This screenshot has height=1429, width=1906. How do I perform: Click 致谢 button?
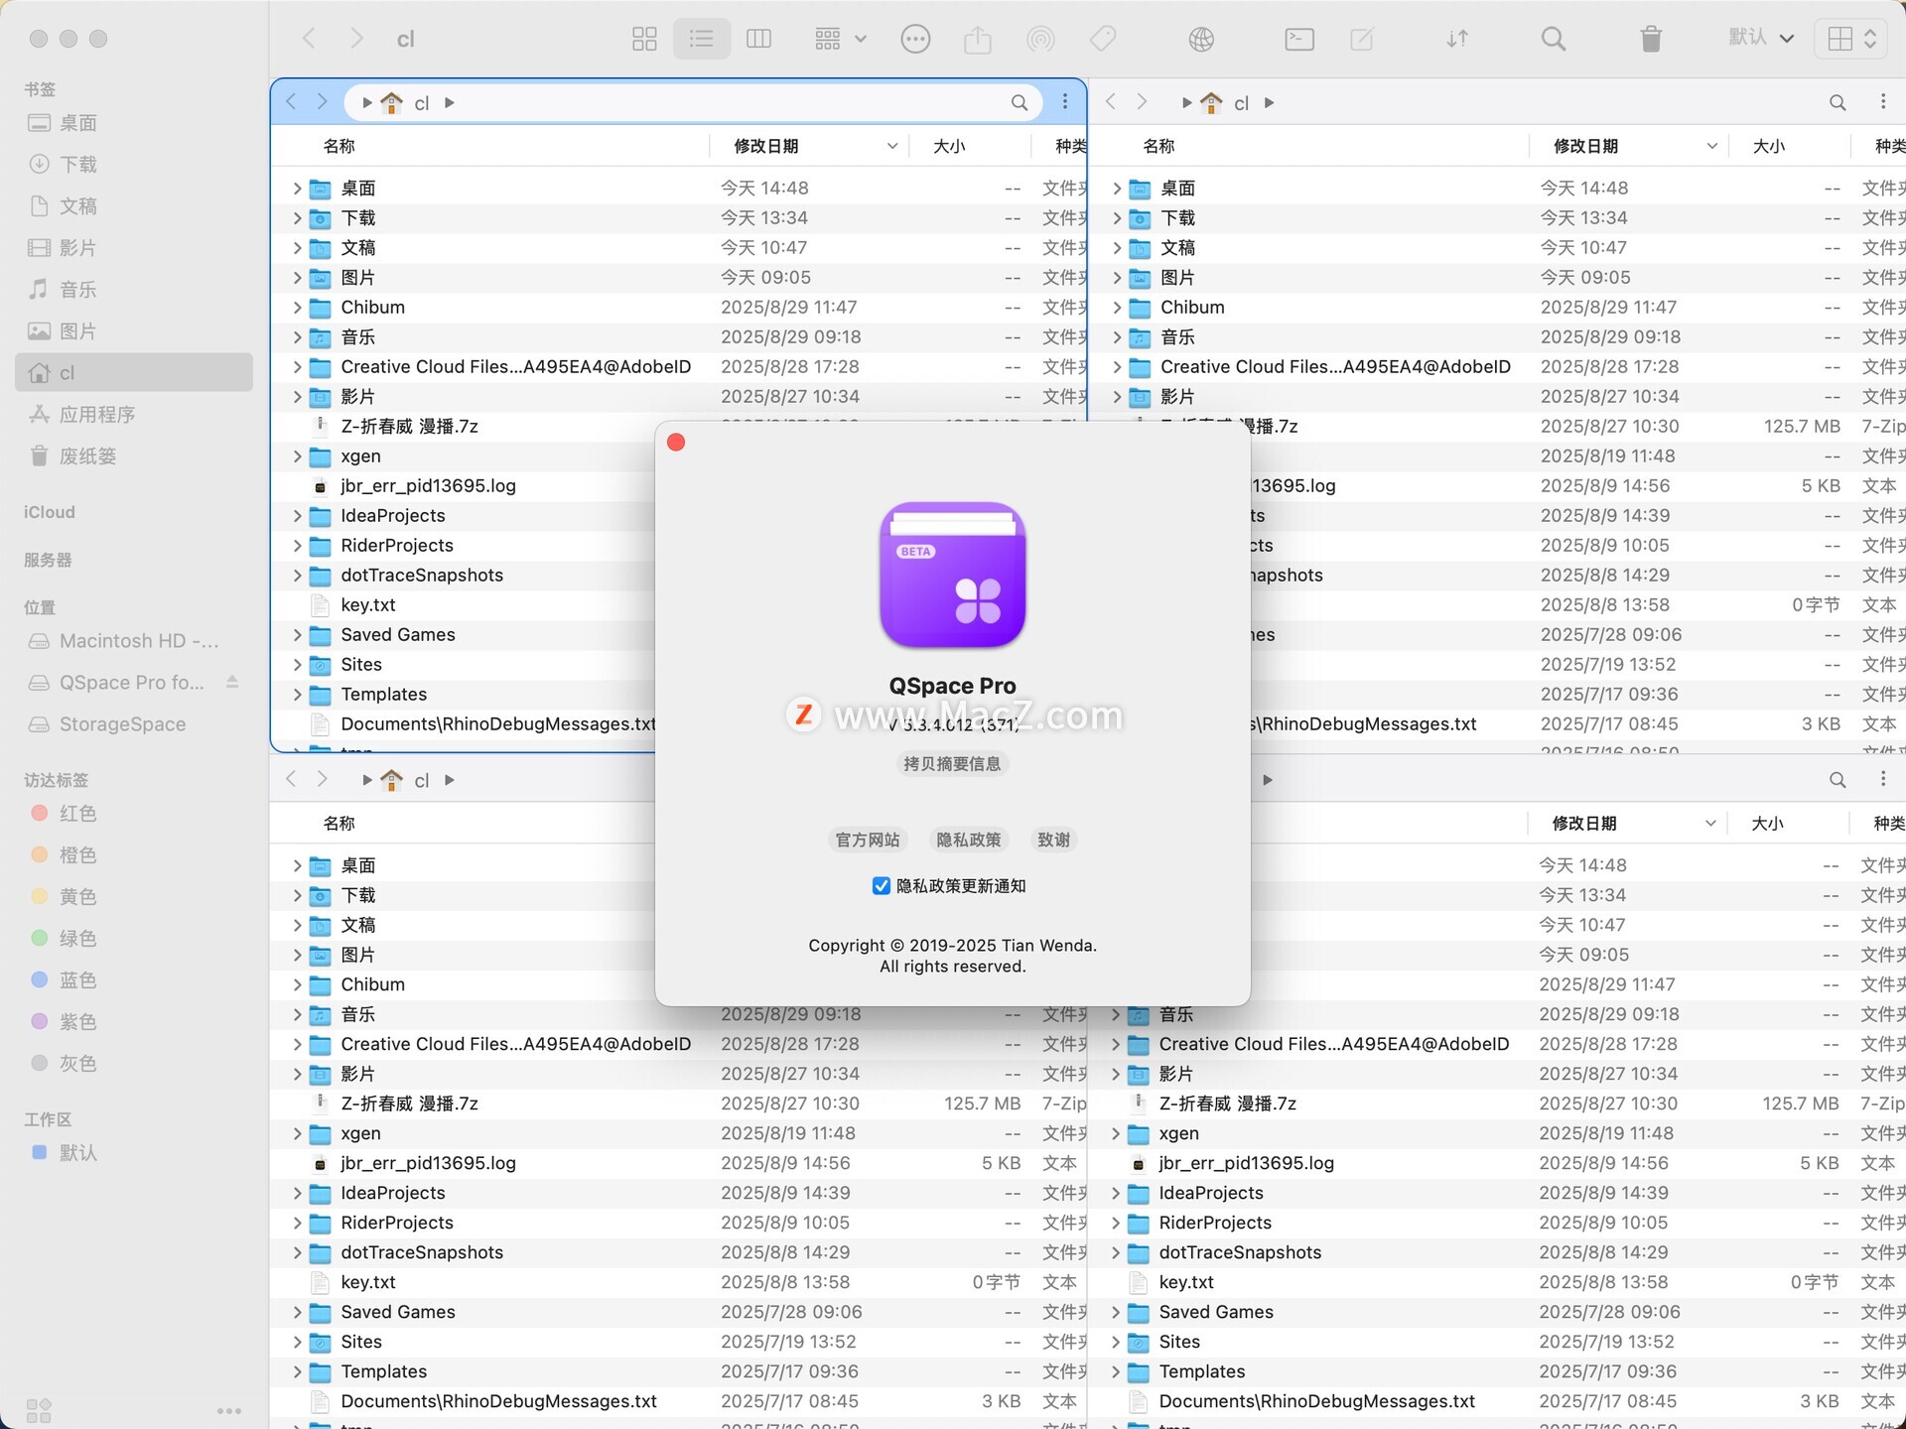click(1053, 840)
